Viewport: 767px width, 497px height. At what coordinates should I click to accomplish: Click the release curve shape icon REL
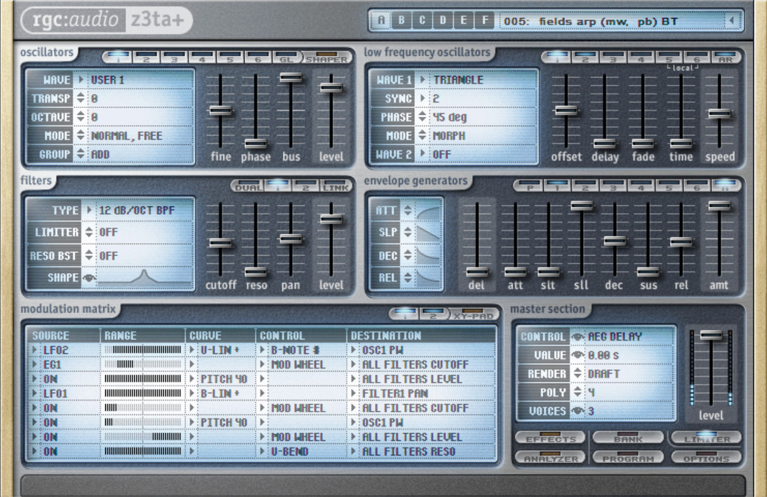(428, 278)
